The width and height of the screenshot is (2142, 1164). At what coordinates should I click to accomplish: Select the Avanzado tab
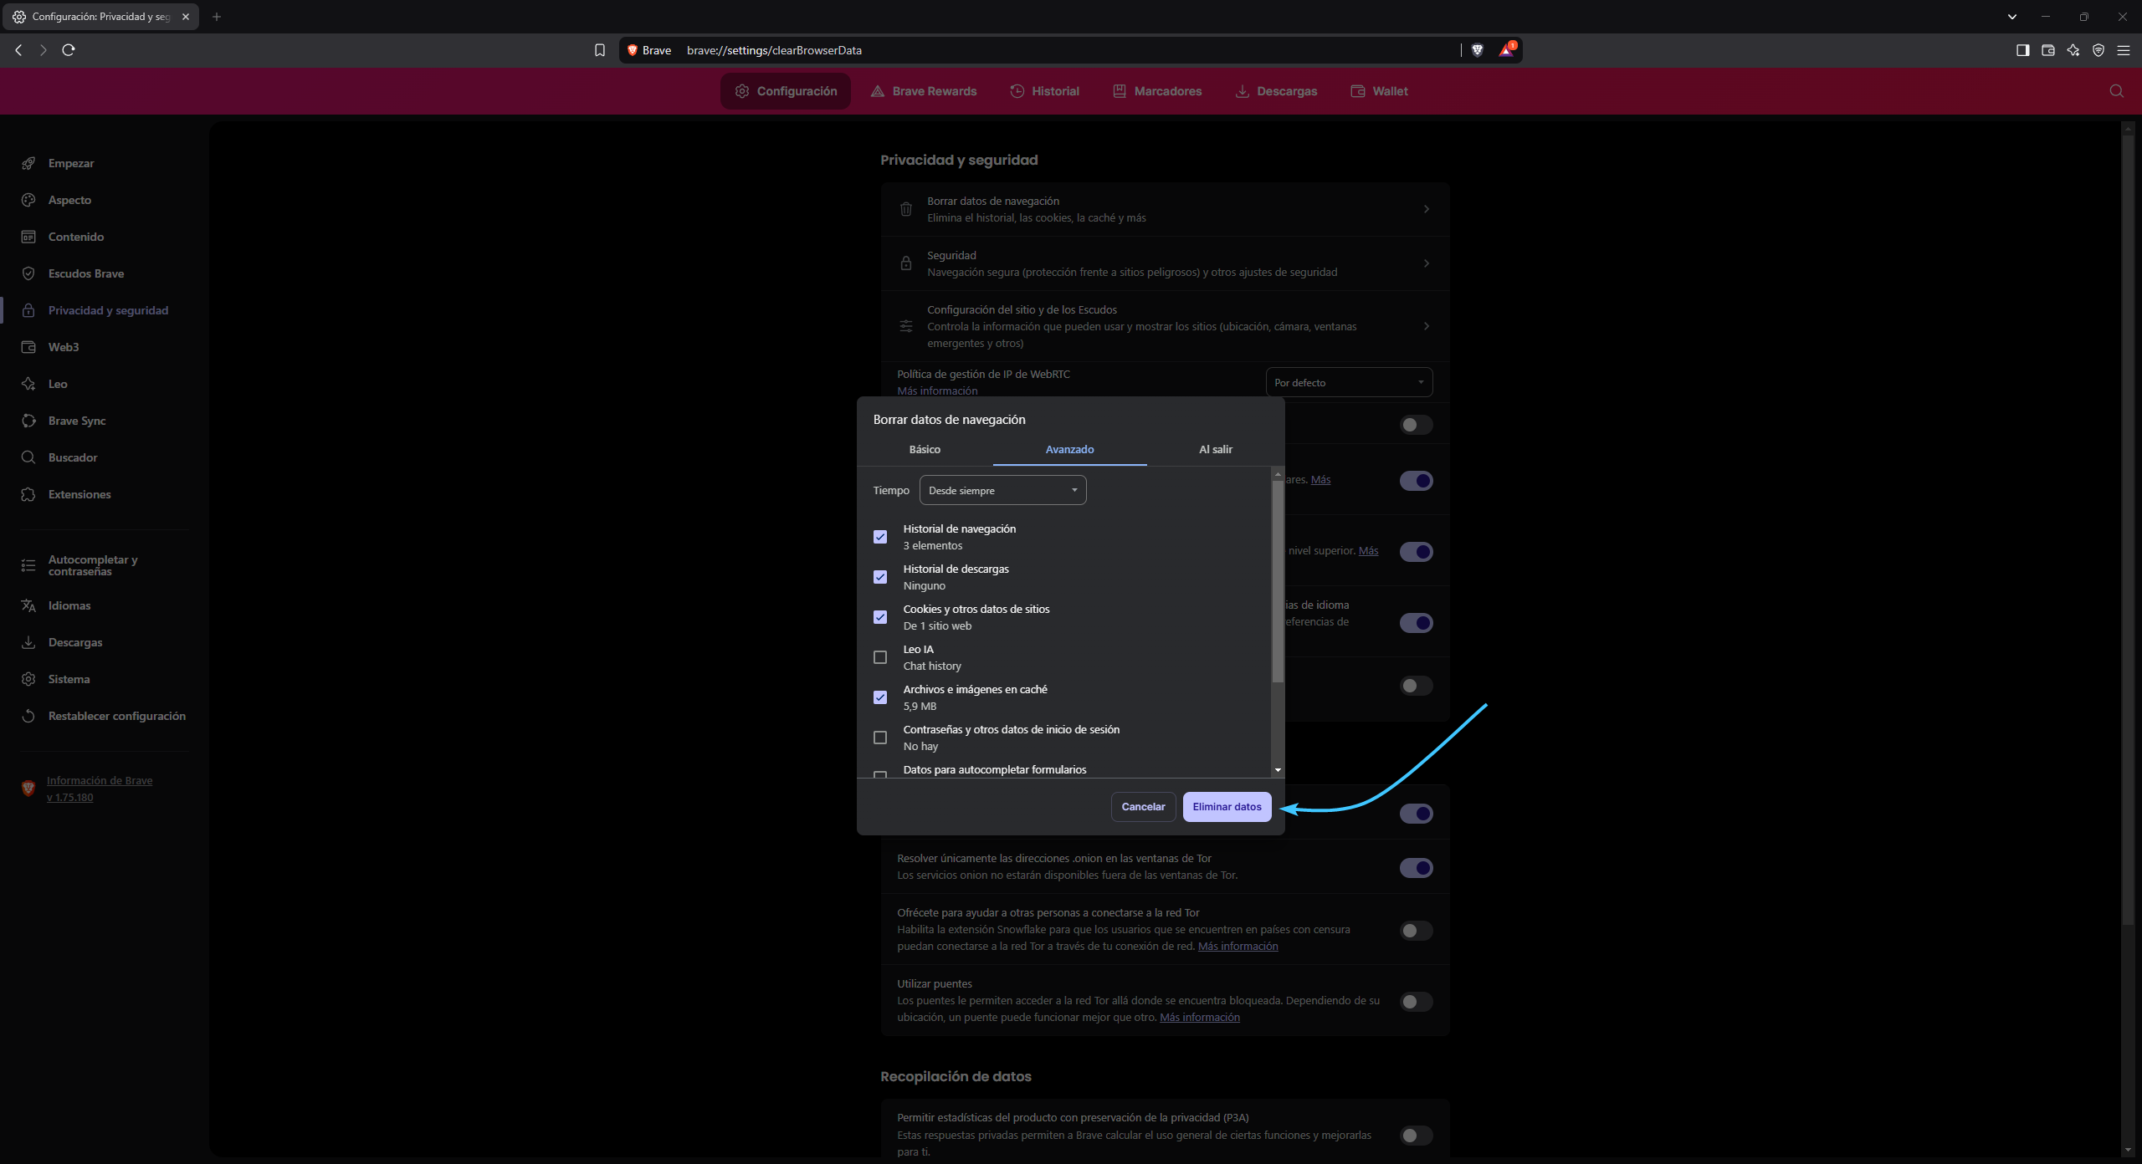1069,449
